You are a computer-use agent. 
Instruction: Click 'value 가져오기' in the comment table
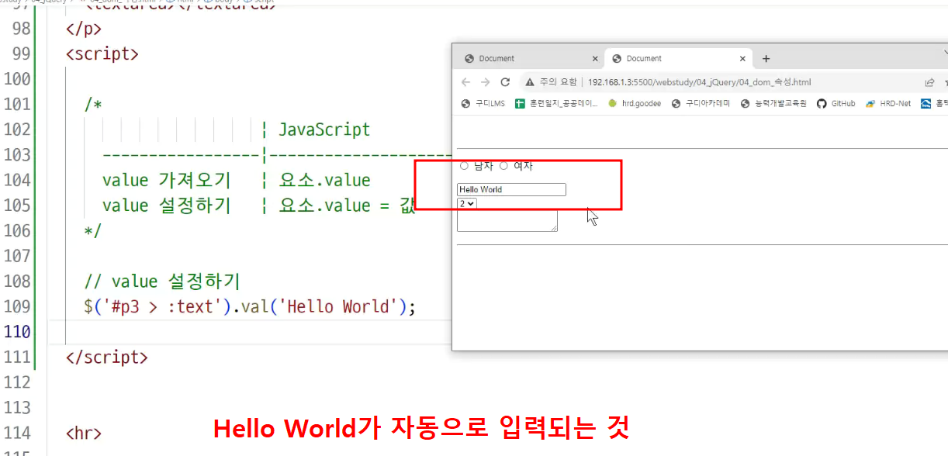point(166,180)
